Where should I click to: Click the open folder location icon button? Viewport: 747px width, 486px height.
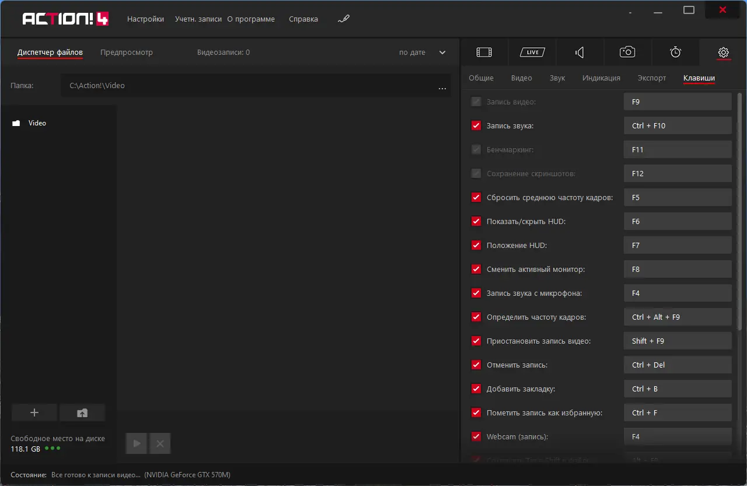point(82,412)
